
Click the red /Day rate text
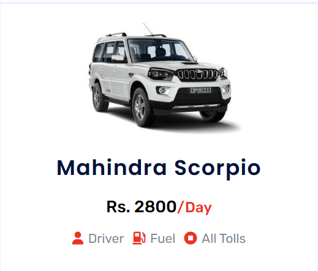[x=194, y=207]
